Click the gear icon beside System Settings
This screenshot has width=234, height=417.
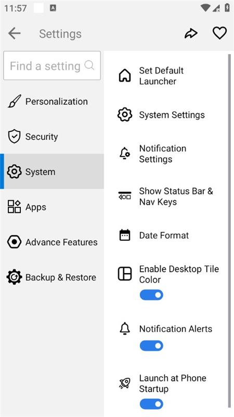[124, 115]
